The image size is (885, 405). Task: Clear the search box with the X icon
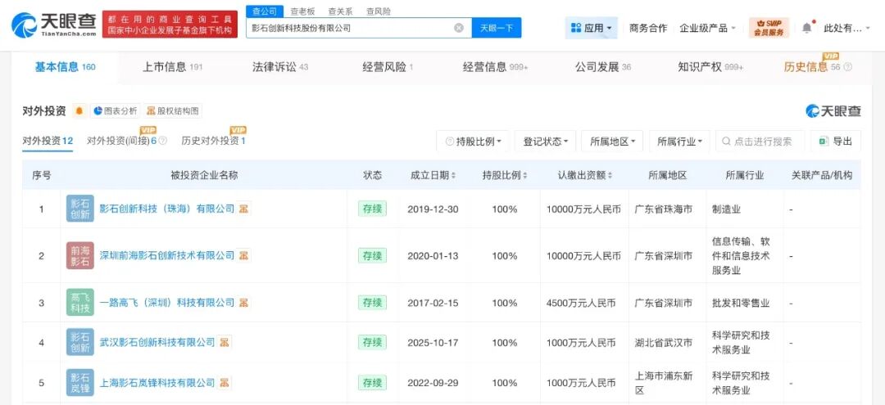point(459,28)
